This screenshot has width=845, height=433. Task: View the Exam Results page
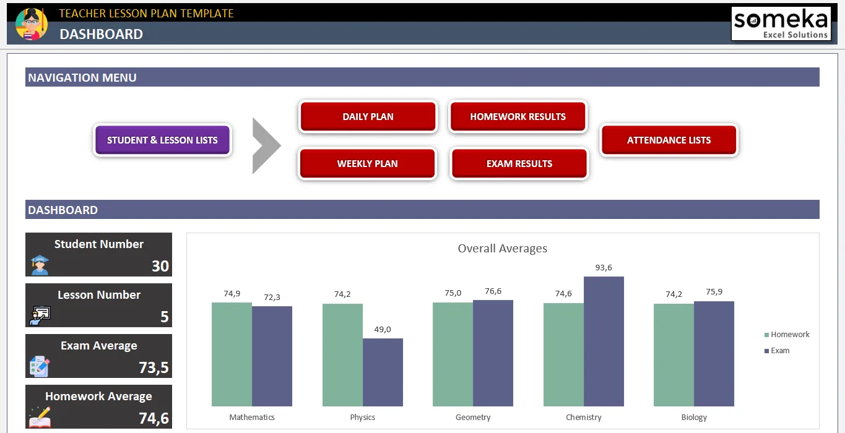519,163
